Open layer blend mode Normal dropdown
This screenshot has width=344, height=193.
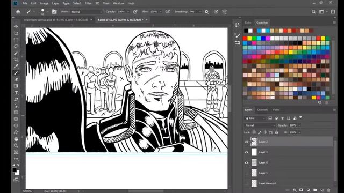260,125
